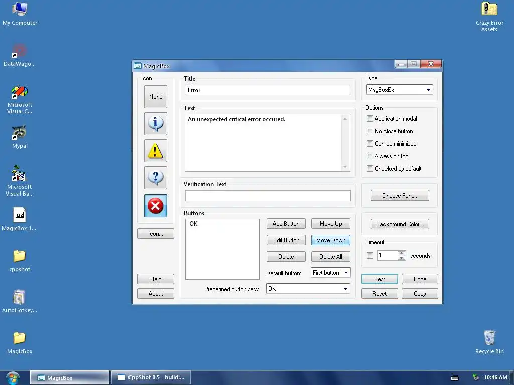Click the Icon... button

click(156, 234)
